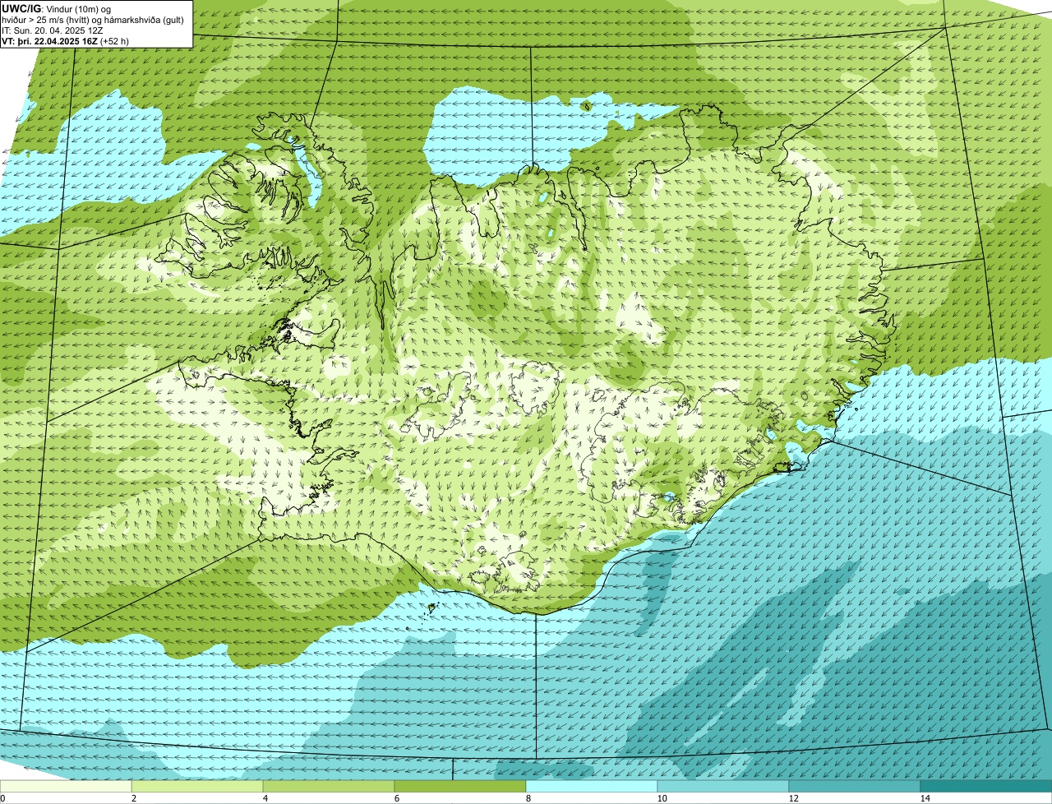1052x804 pixels.
Task: Click the scale label "0"
Action: tap(3, 798)
